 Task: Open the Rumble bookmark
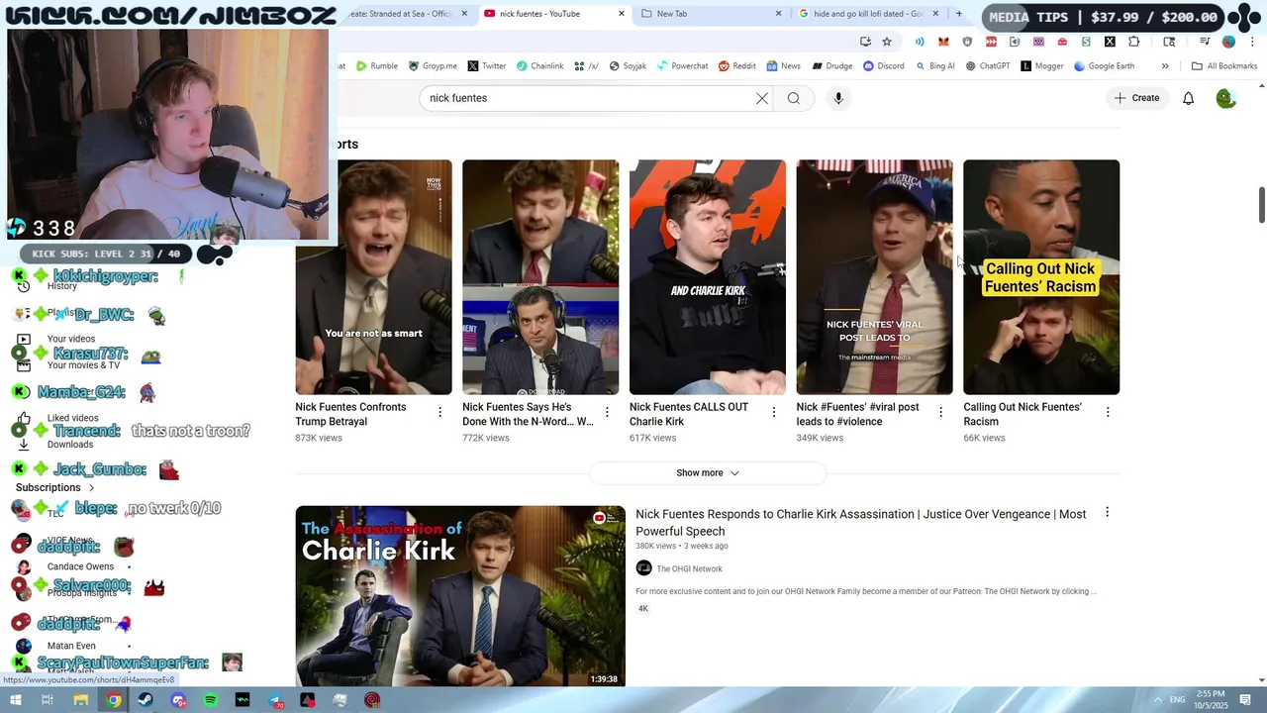376,66
